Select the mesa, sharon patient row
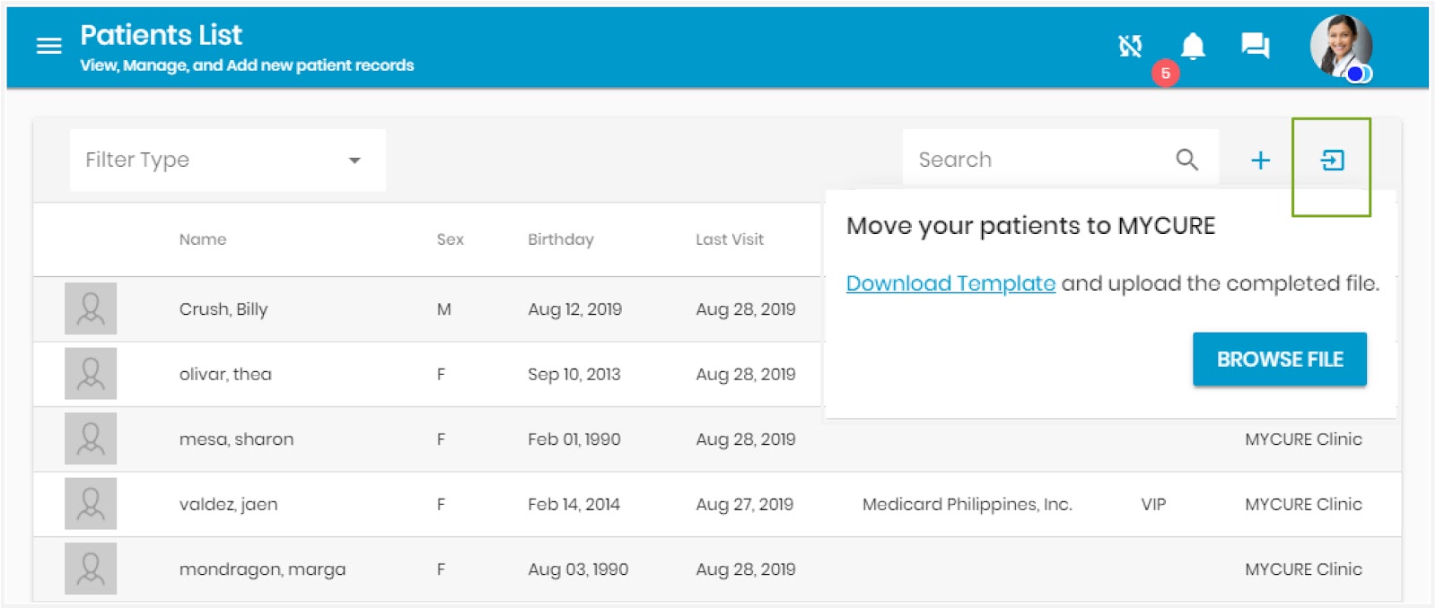Screen dimensions: 1436x608 pyautogui.click(x=236, y=439)
